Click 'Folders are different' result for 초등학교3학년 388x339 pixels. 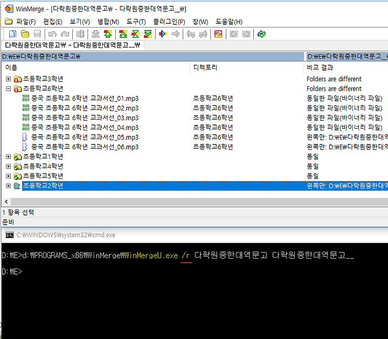pos(334,79)
